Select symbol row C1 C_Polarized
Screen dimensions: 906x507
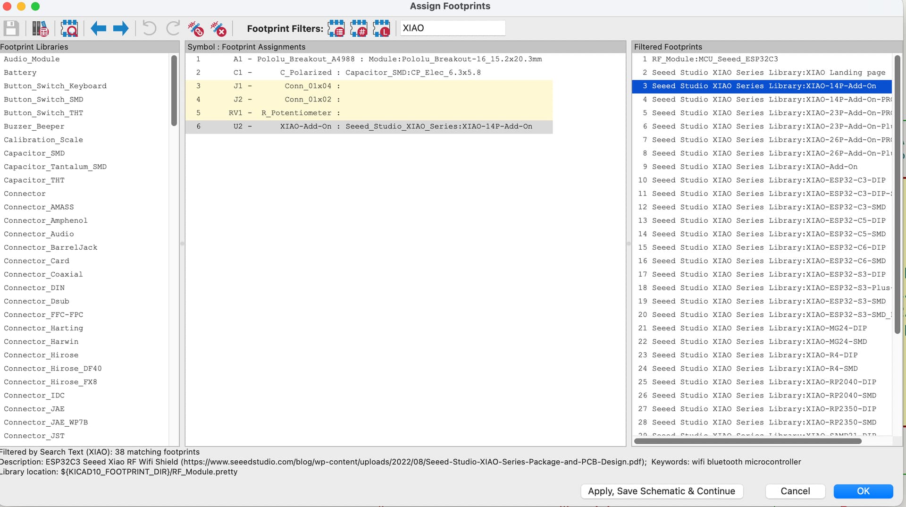[x=369, y=72]
